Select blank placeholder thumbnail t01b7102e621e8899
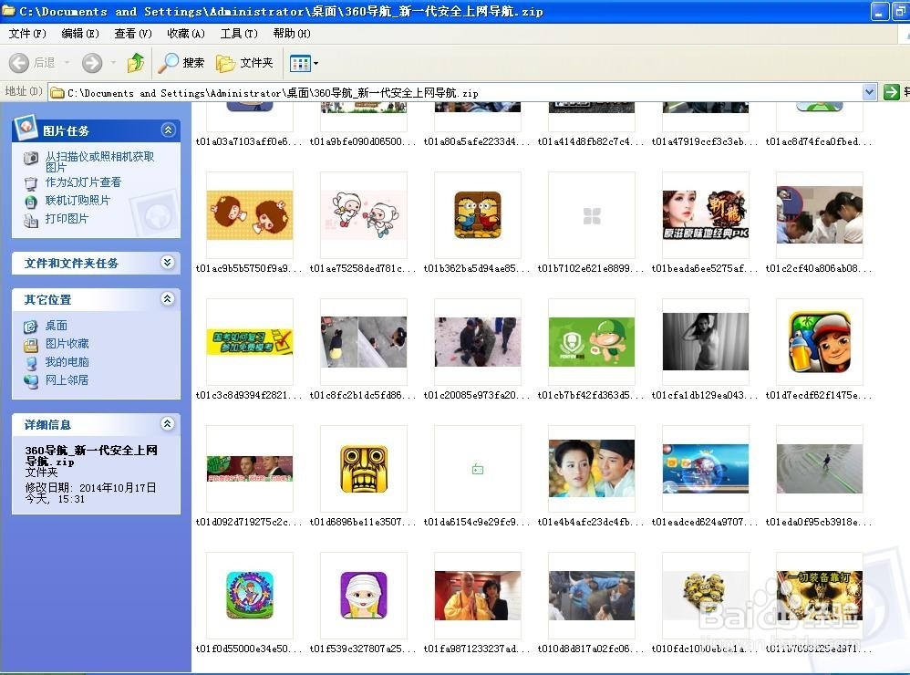The image size is (910, 675). tap(592, 215)
